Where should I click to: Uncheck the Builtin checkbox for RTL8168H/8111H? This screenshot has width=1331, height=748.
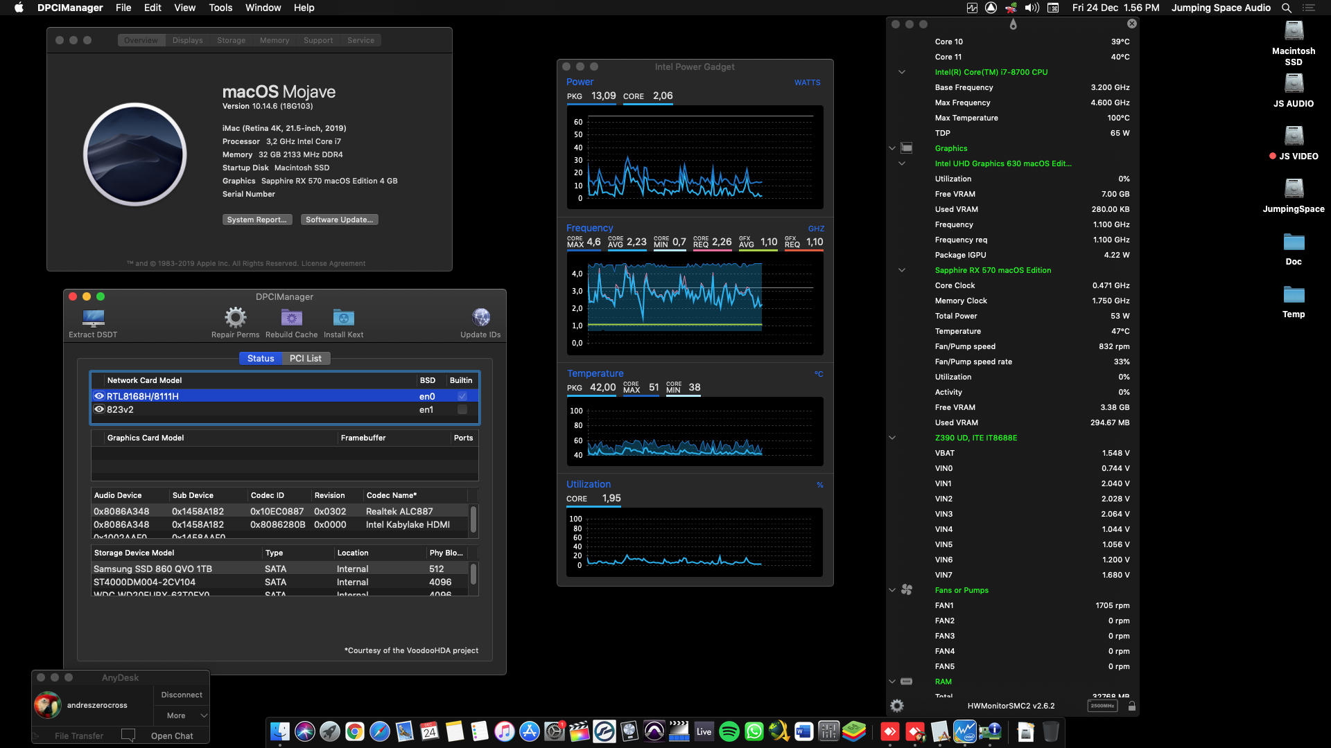(461, 395)
